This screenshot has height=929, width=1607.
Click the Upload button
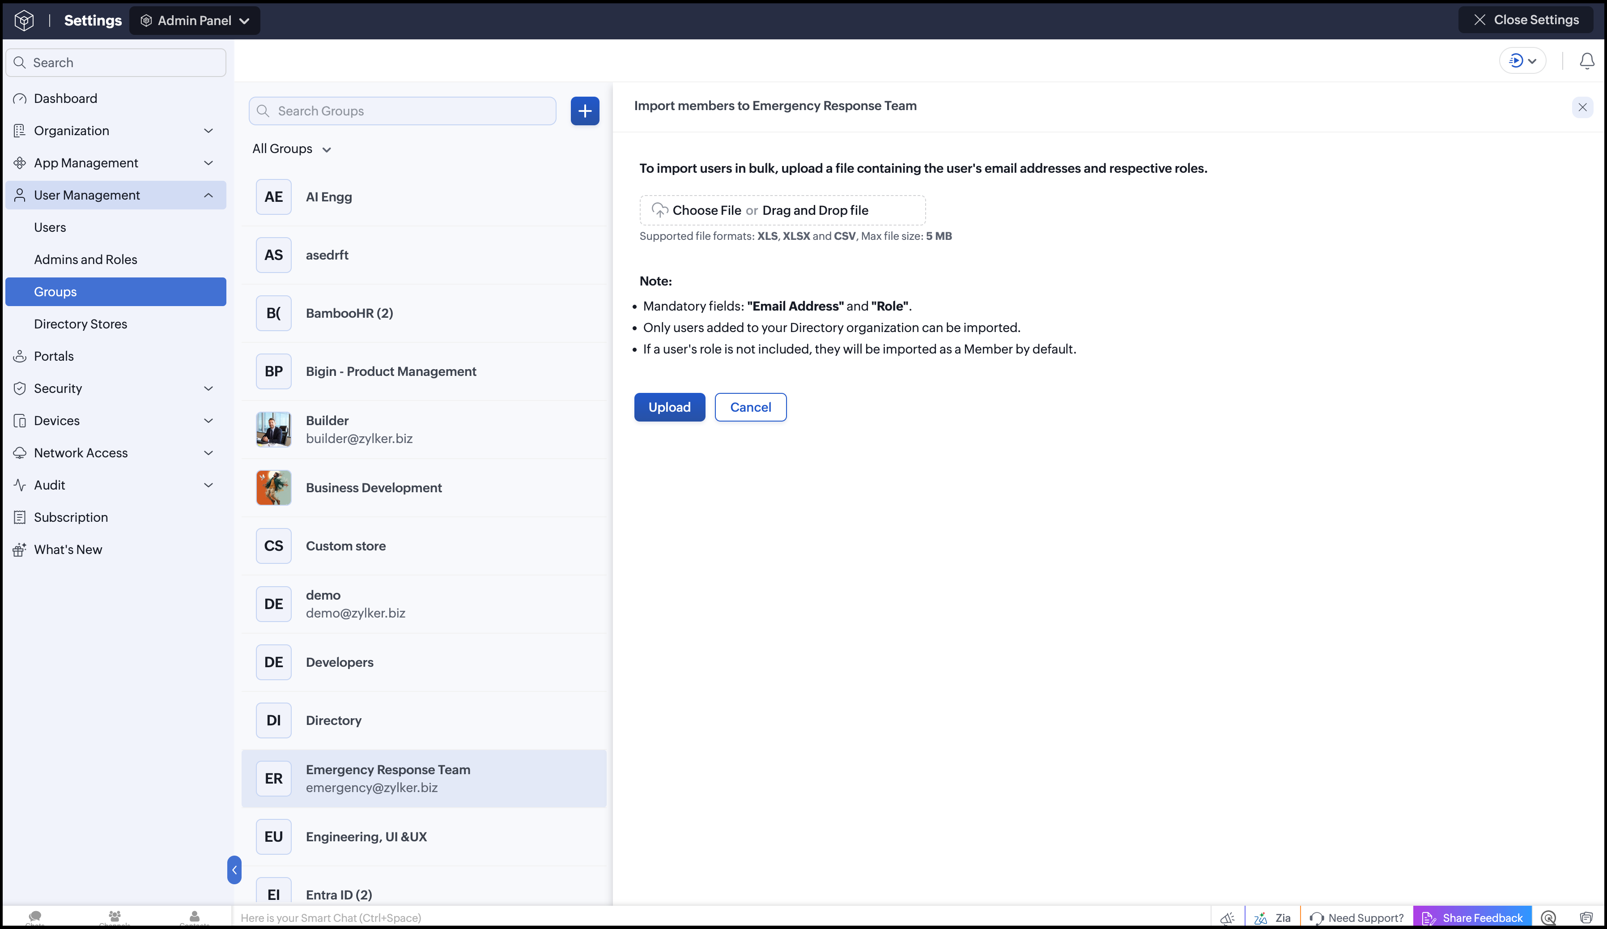(670, 407)
